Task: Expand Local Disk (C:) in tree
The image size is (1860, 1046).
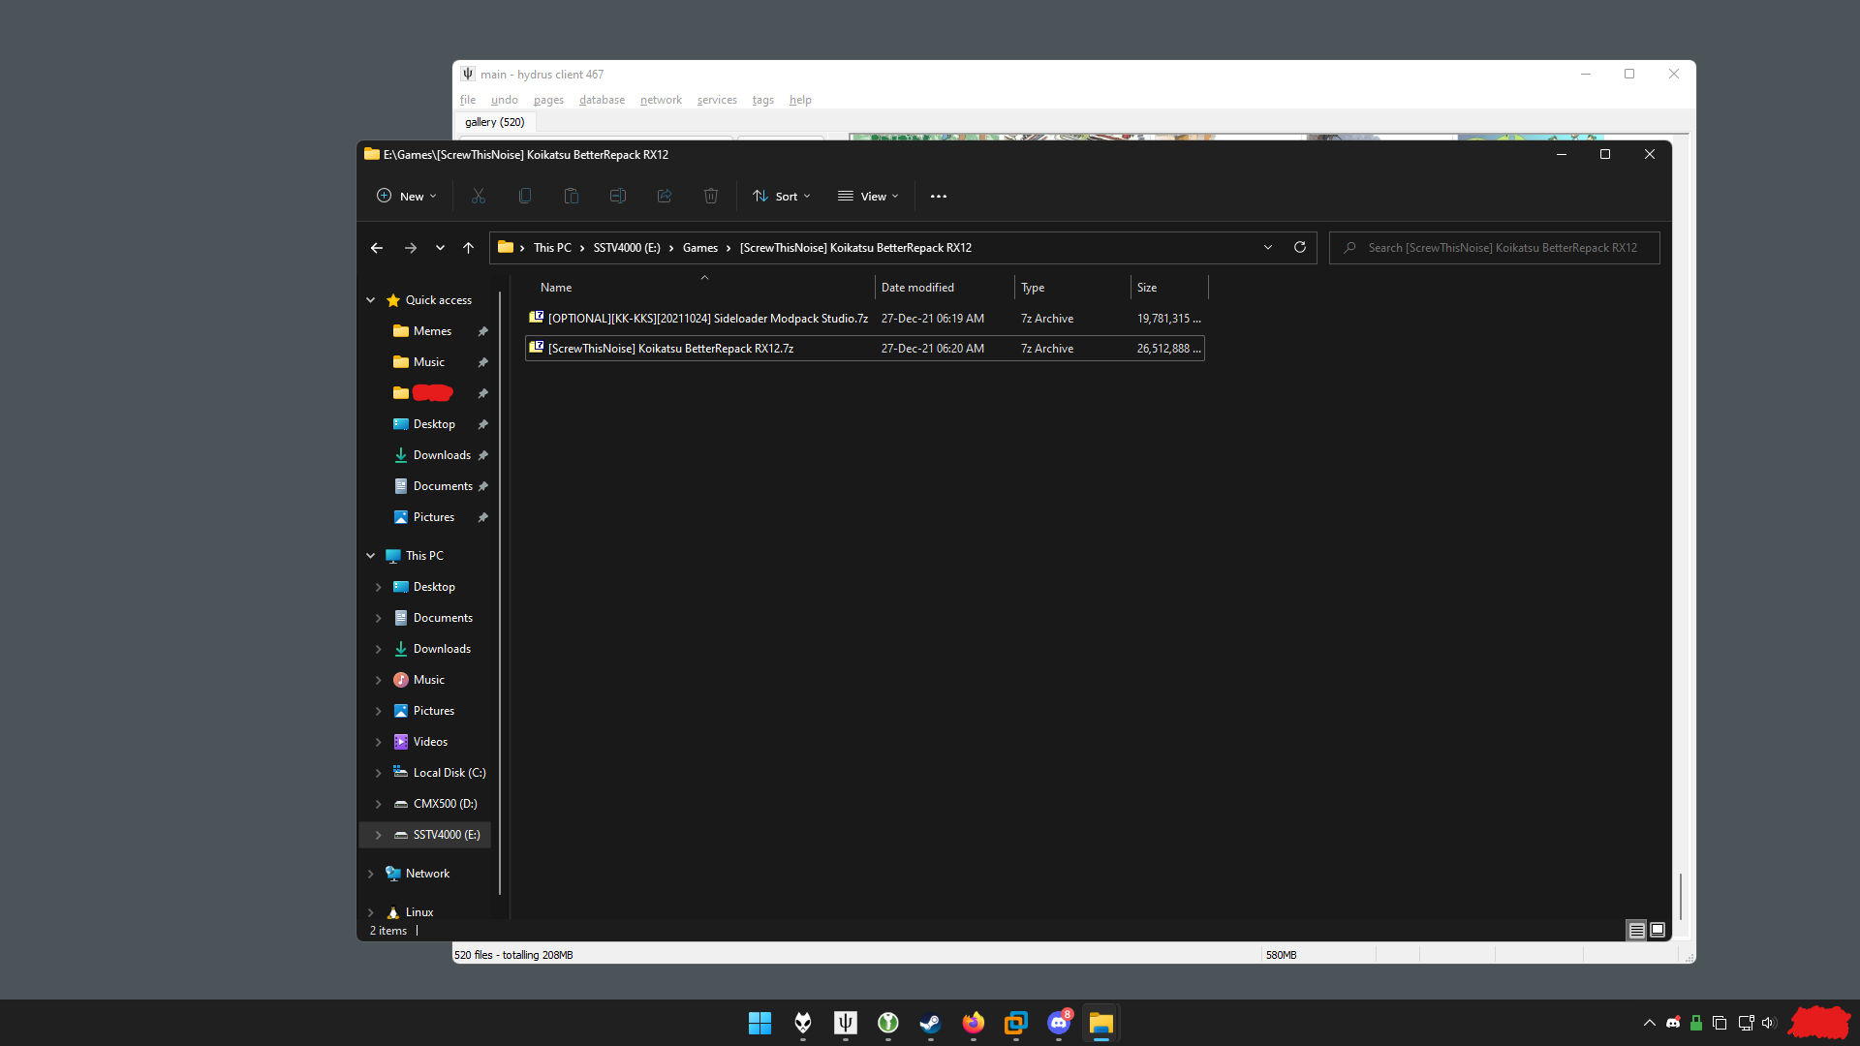Action: coord(378,773)
